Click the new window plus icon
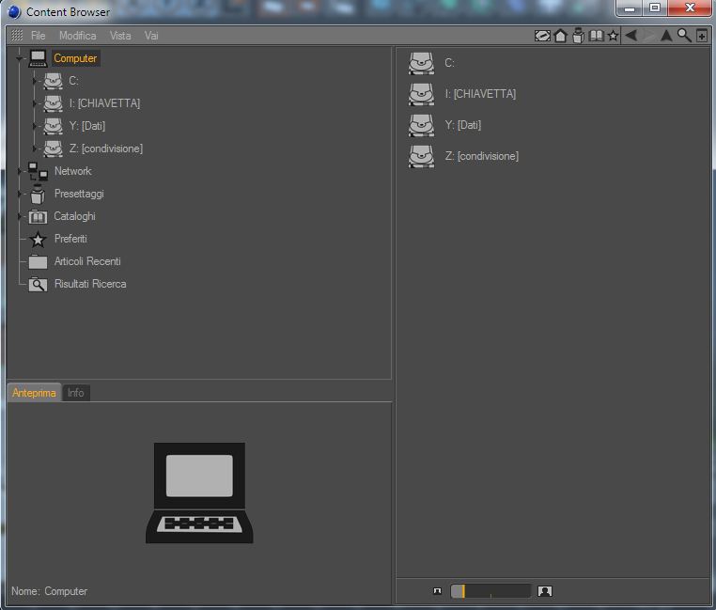 point(702,36)
